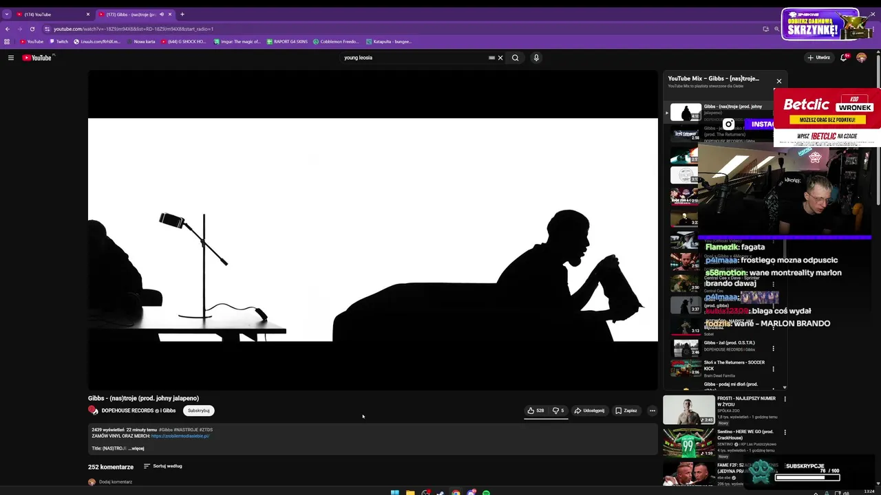This screenshot has height=495, width=881.
Task: Open the Twitch bookmark
Action: [59, 41]
